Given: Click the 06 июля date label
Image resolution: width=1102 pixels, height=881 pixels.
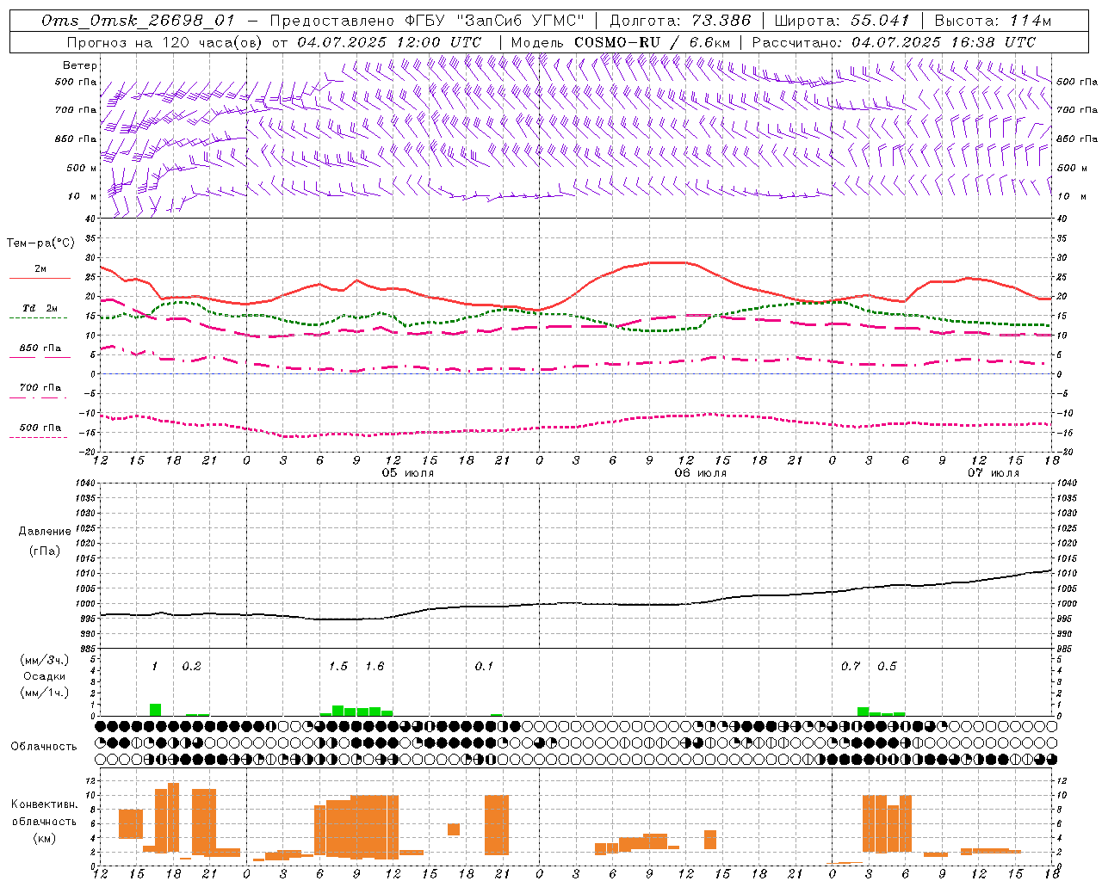Looking at the screenshot, I should (701, 473).
